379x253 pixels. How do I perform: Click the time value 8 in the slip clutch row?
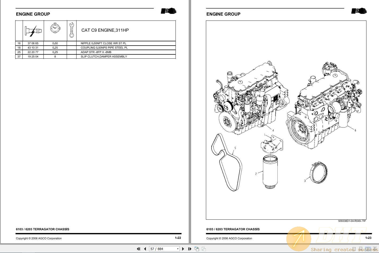pos(55,57)
